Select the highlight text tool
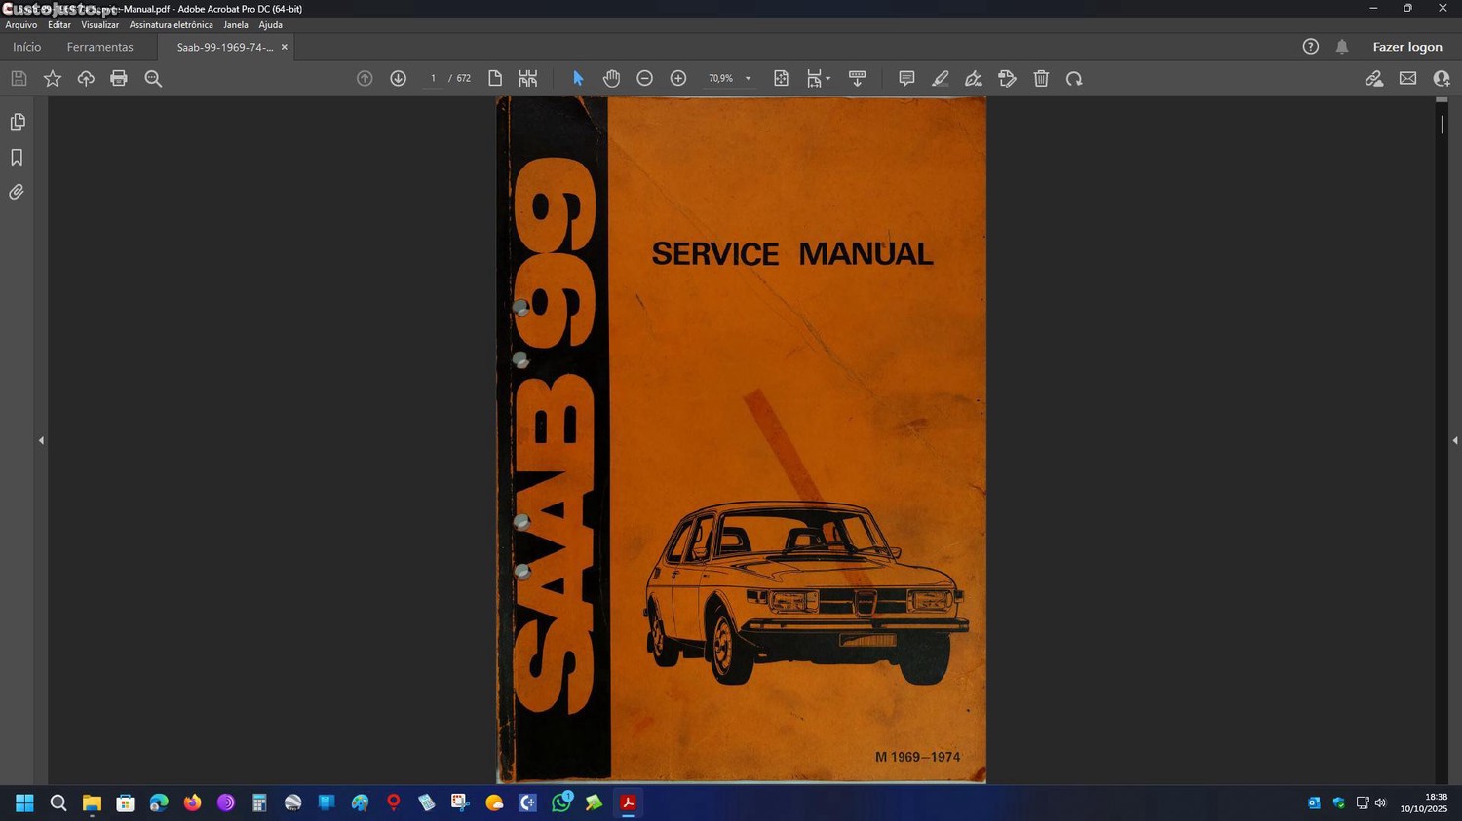This screenshot has width=1462, height=821. pyautogui.click(x=940, y=79)
